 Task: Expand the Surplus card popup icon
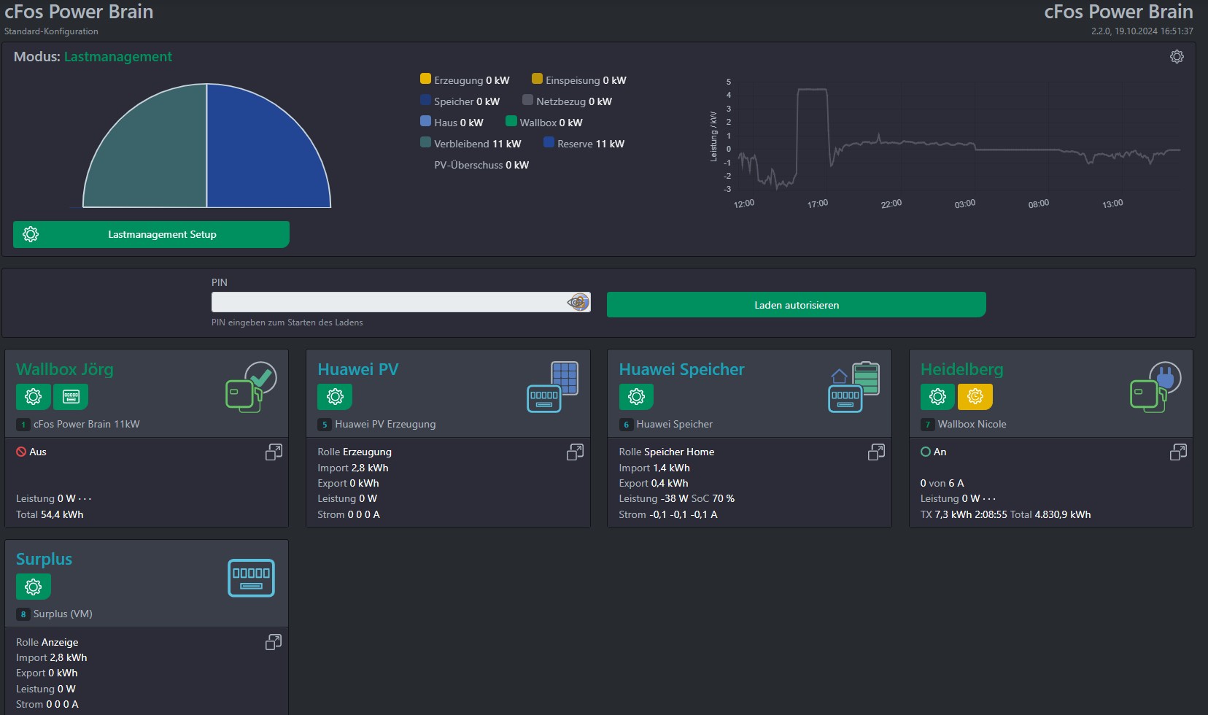tap(274, 642)
